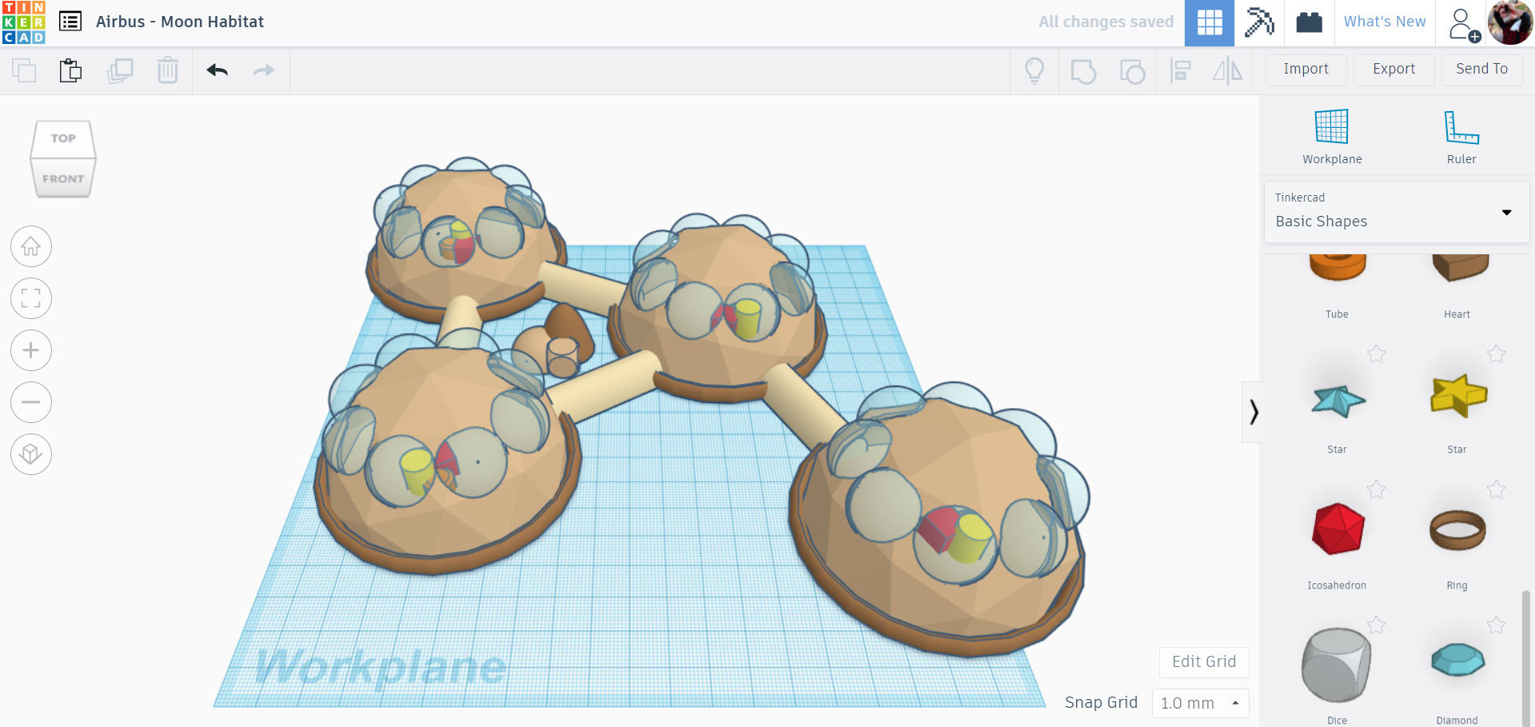Image resolution: width=1535 pixels, height=727 pixels.
Task: Click the FRONT face of view cube
Action: (x=63, y=178)
